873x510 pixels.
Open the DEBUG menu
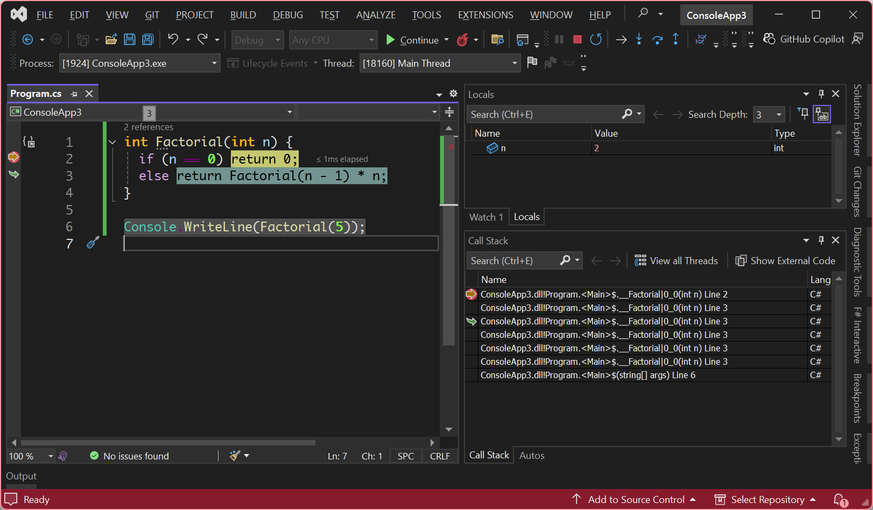click(x=287, y=15)
